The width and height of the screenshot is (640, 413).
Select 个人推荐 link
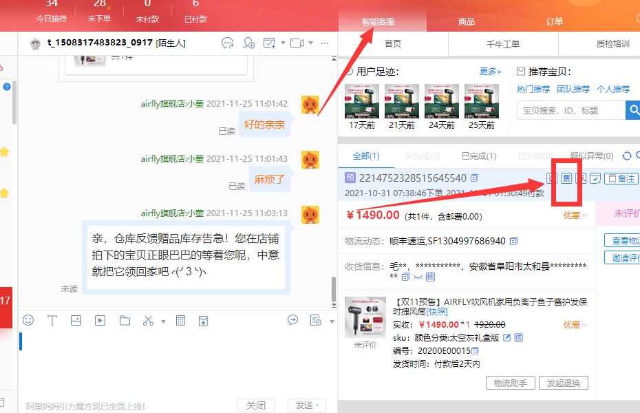613,89
